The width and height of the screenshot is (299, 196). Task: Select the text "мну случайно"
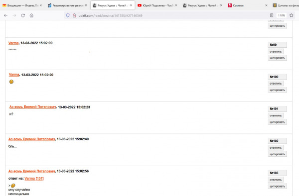(19, 190)
